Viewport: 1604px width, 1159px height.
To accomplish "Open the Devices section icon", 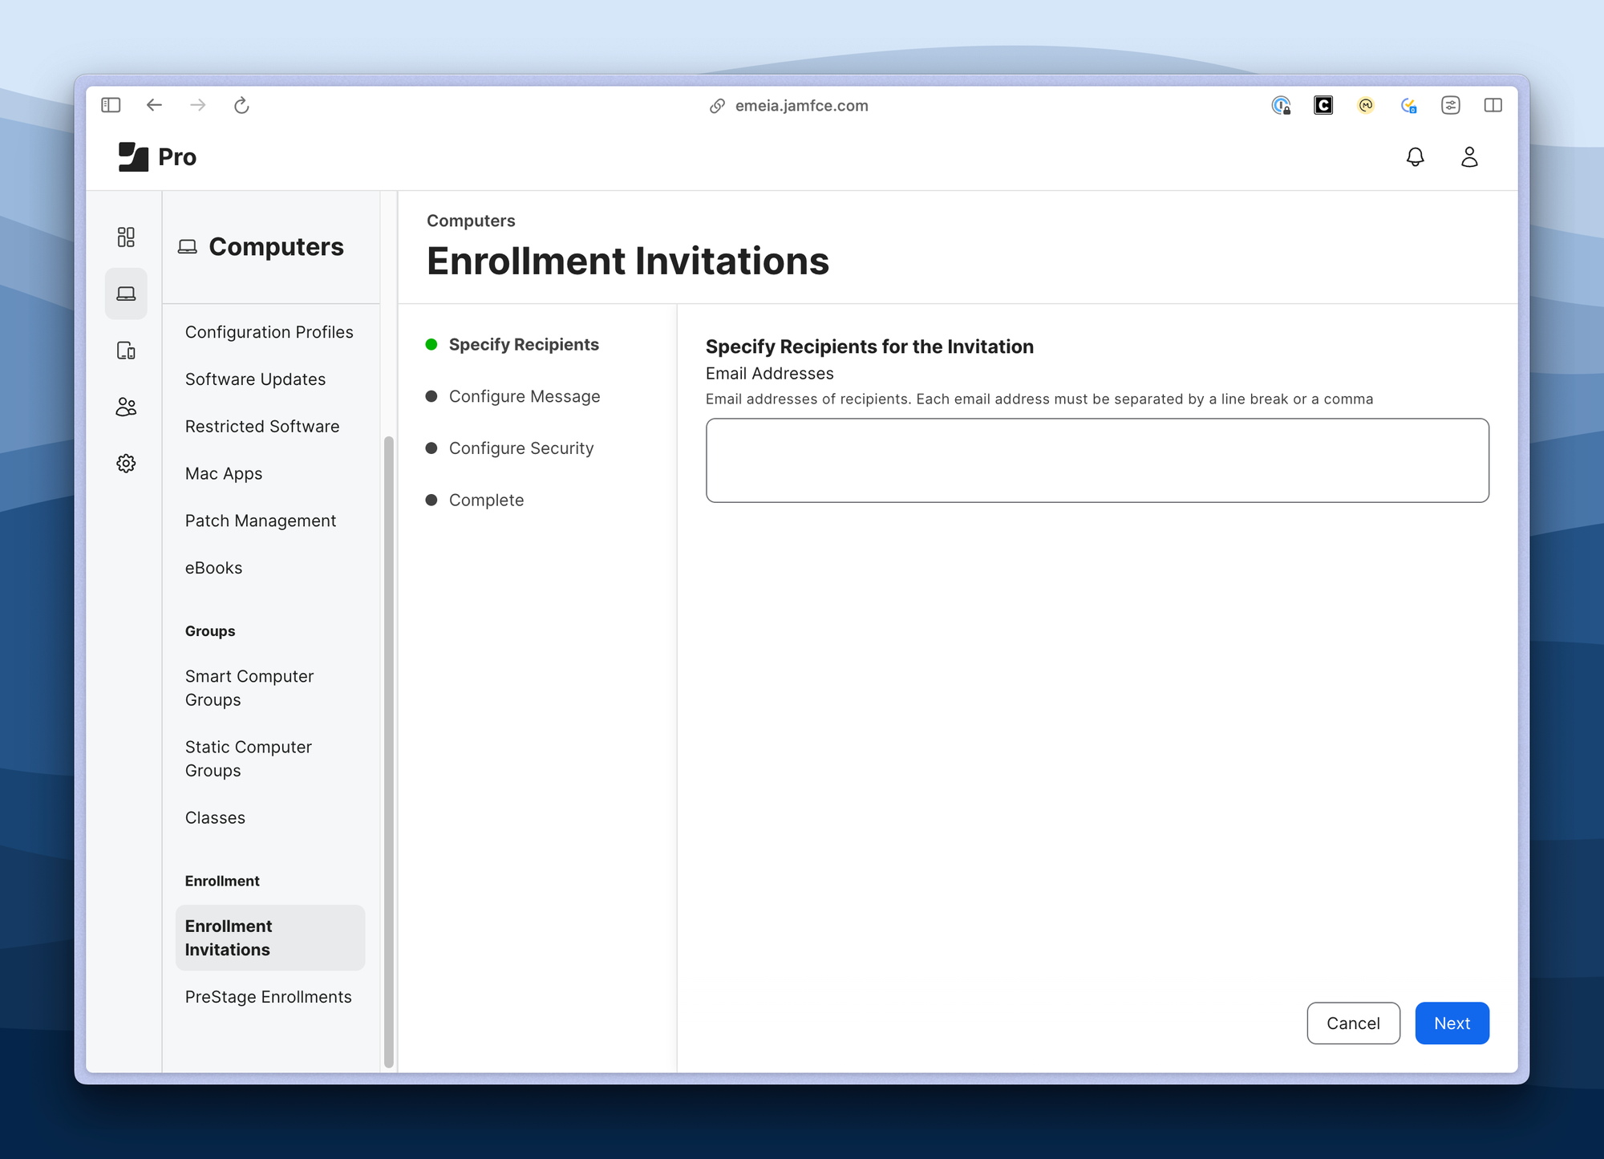I will coord(126,351).
